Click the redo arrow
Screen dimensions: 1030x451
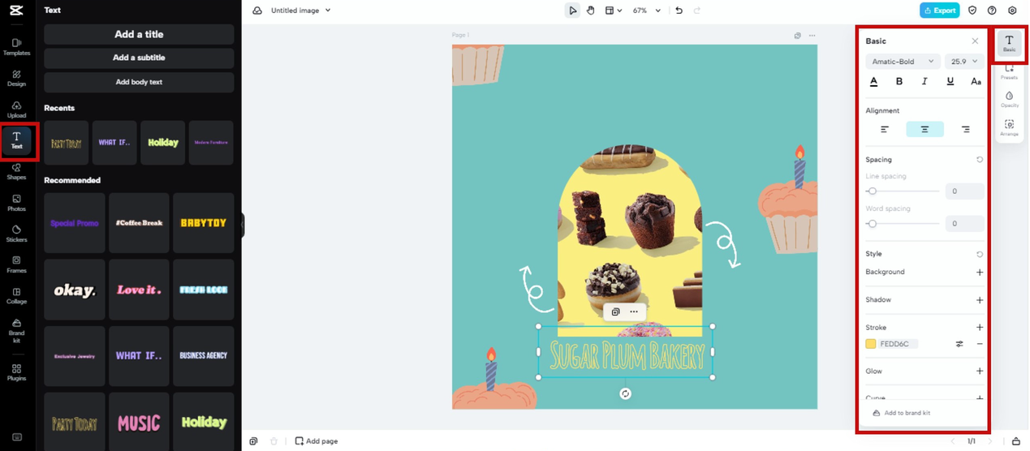click(697, 11)
